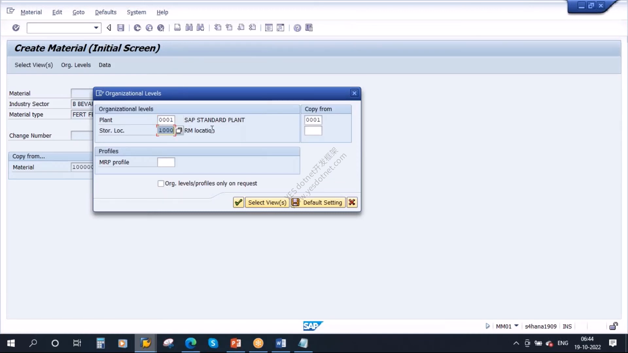This screenshot has width=628, height=353.
Task: Click the empty Copy from storage location field
Action: (313, 131)
